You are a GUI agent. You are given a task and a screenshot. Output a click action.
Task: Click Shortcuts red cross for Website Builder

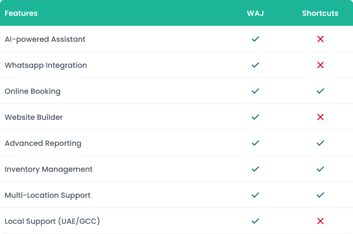pos(320,117)
